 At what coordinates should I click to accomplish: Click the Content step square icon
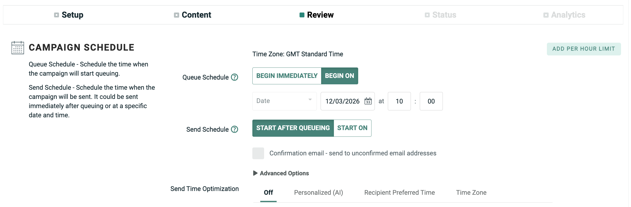176,15
